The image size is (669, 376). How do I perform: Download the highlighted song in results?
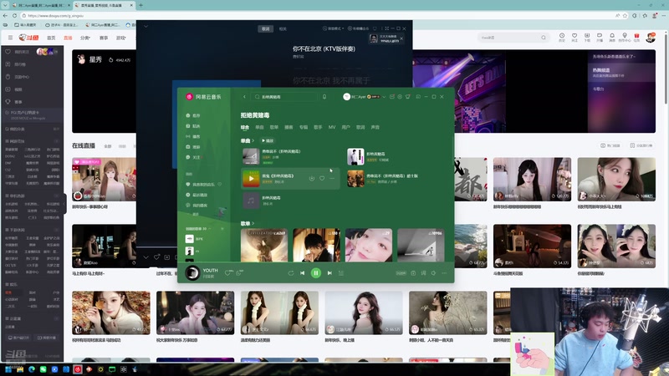311,179
